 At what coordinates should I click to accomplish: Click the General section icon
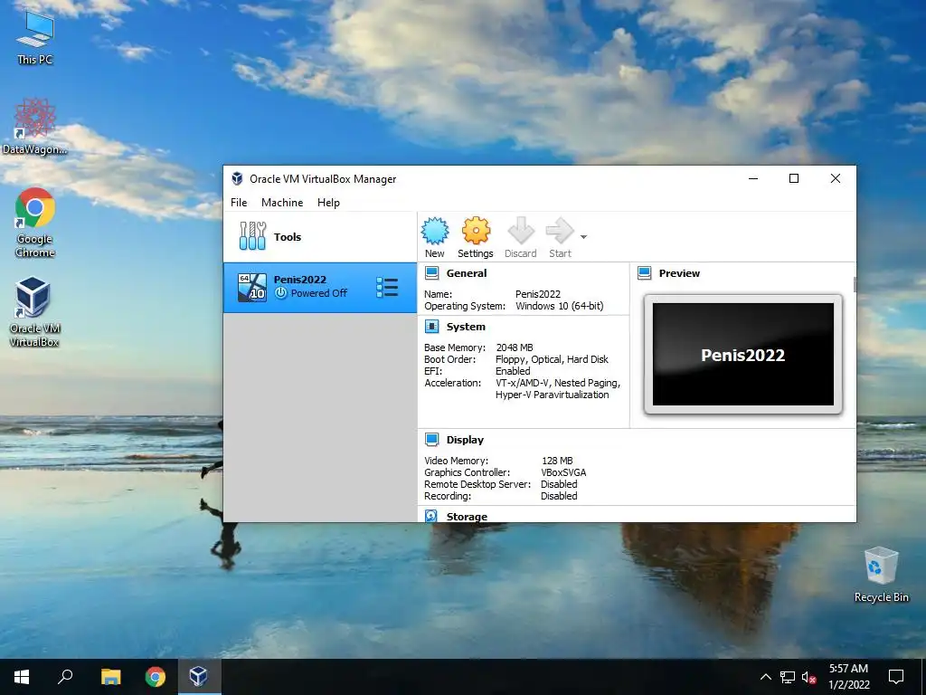431,273
